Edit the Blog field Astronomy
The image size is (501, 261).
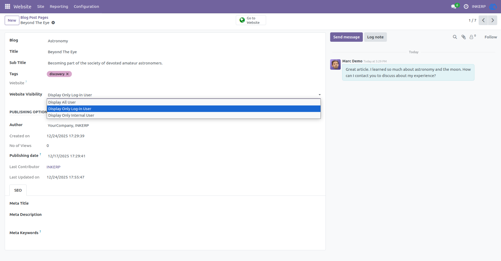(184, 41)
